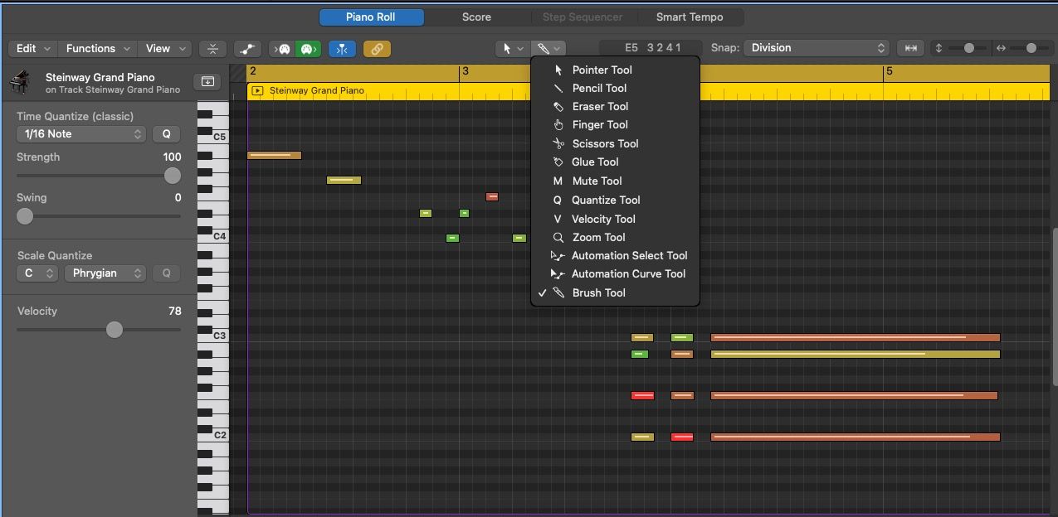Select the long yellow note below C3
Viewport: 1058px width, 517px height.
(856, 354)
